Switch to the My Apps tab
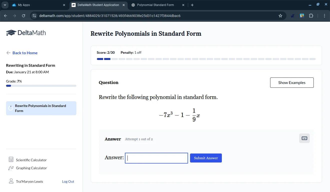 39,5
